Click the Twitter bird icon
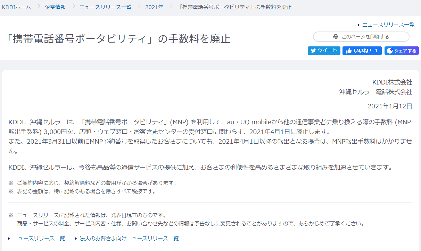 click(x=313, y=51)
